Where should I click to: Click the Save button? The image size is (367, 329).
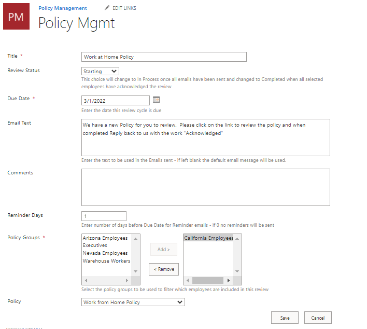tap(285, 318)
